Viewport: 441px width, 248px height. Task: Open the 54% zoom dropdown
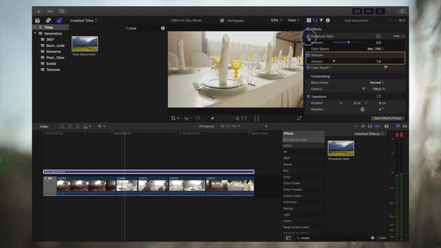coord(276,20)
